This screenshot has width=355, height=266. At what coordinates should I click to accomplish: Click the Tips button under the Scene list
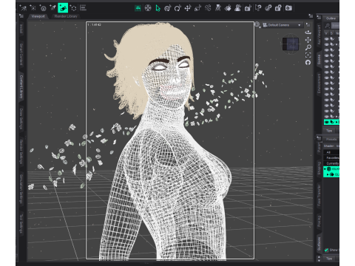[x=329, y=131]
